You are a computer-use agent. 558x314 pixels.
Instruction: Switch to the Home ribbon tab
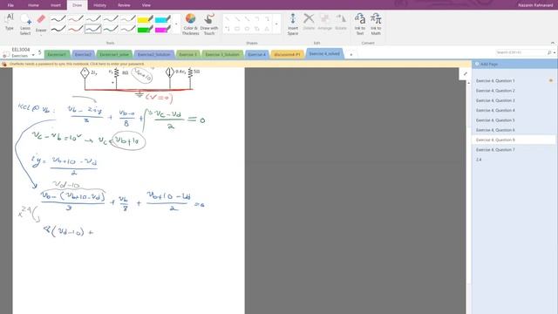pyautogui.click(x=33, y=5)
